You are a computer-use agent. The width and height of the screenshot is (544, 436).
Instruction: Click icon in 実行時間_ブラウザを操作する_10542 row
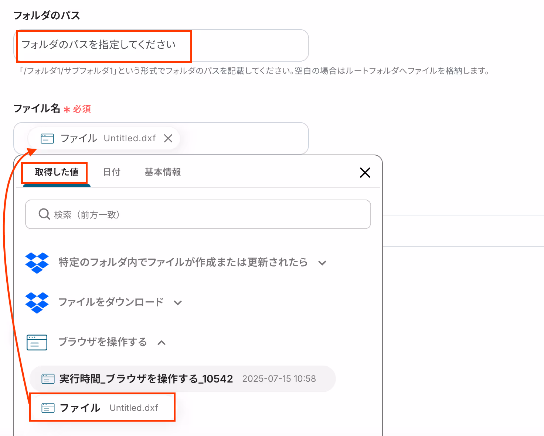pos(48,379)
